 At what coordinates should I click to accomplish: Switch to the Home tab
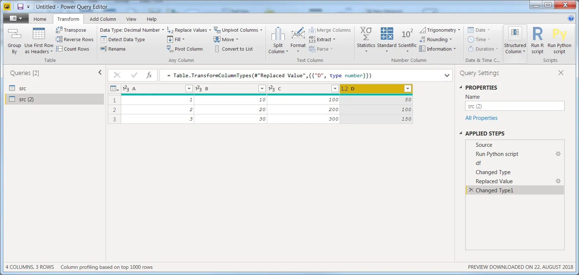pos(40,19)
